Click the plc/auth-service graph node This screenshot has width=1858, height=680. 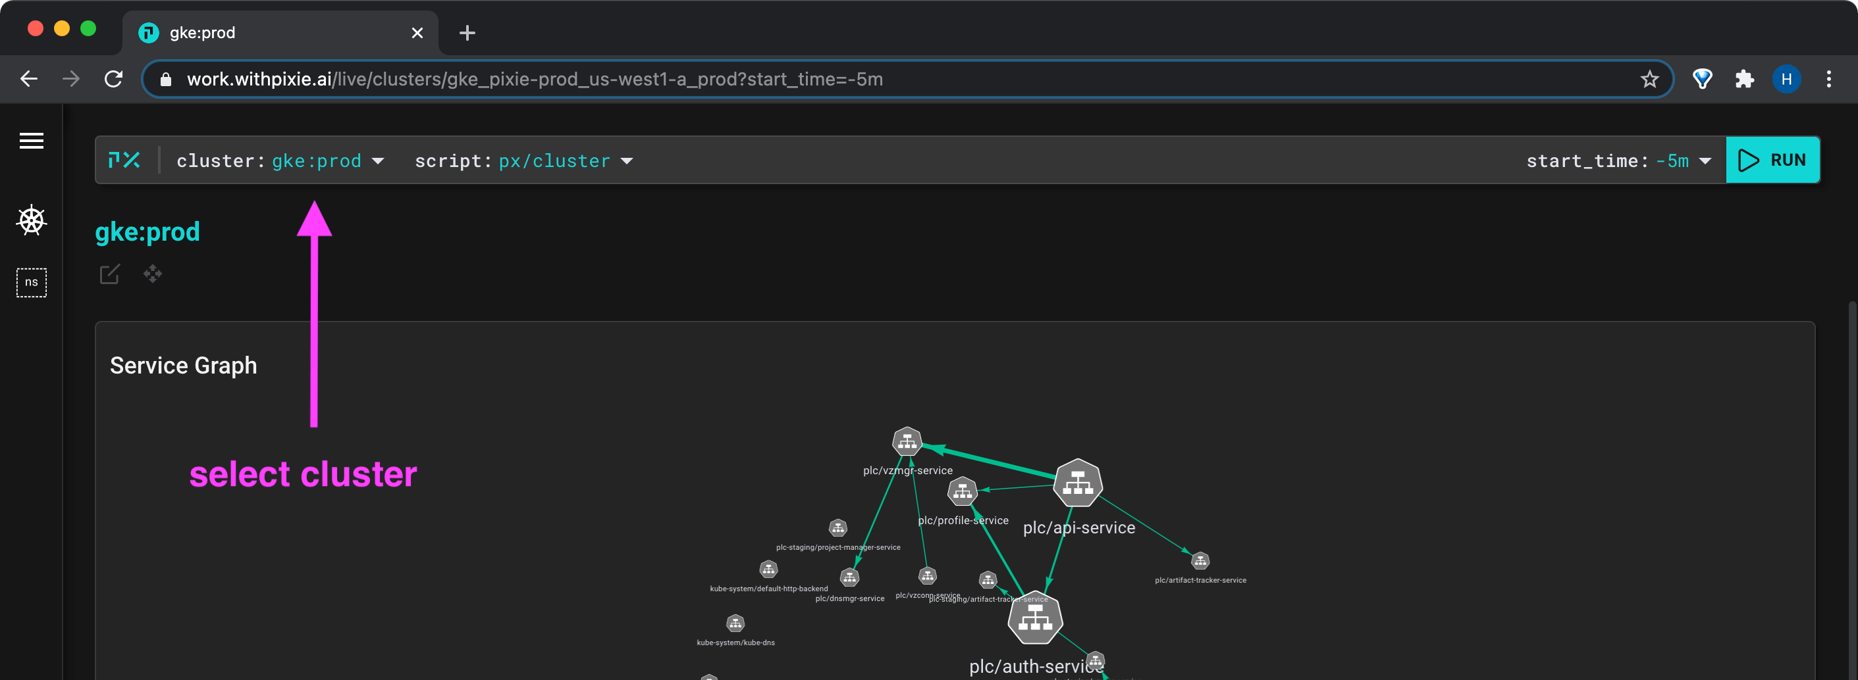click(1035, 618)
